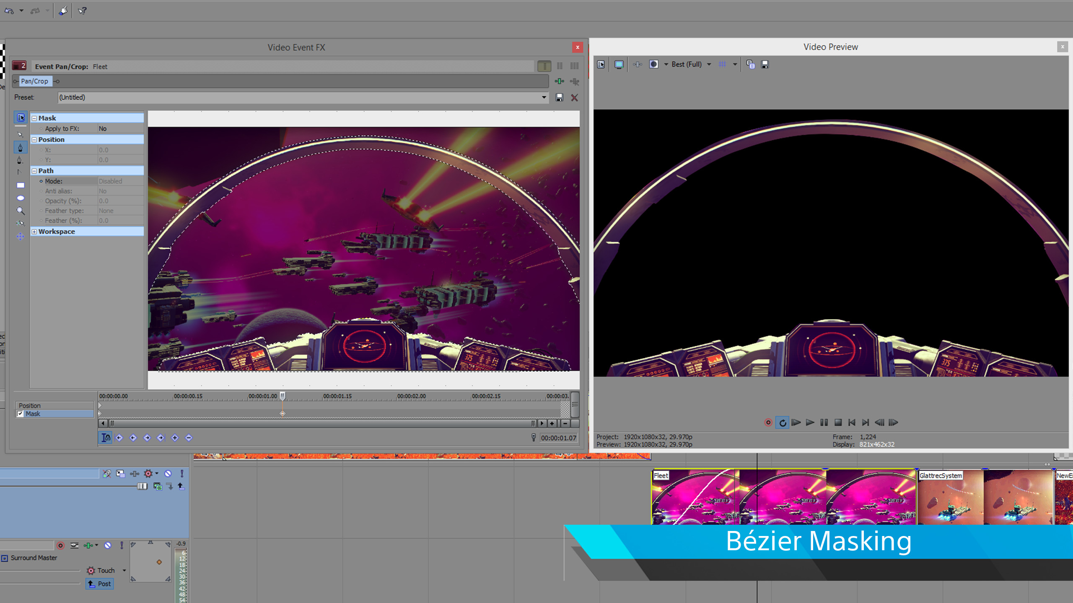Expand the Workspace section
This screenshot has height=603, width=1073.
click(34, 231)
